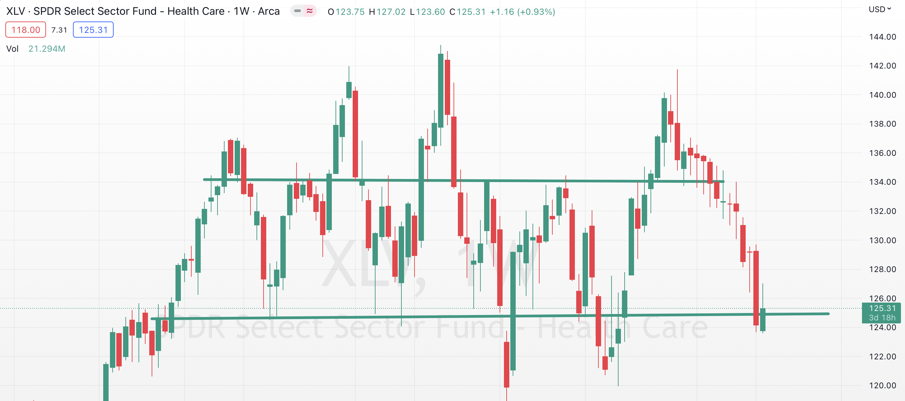Click the 144.00 price axis label
Image resolution: width=905 pixels, height=401 pixels.
pos(882,37)
